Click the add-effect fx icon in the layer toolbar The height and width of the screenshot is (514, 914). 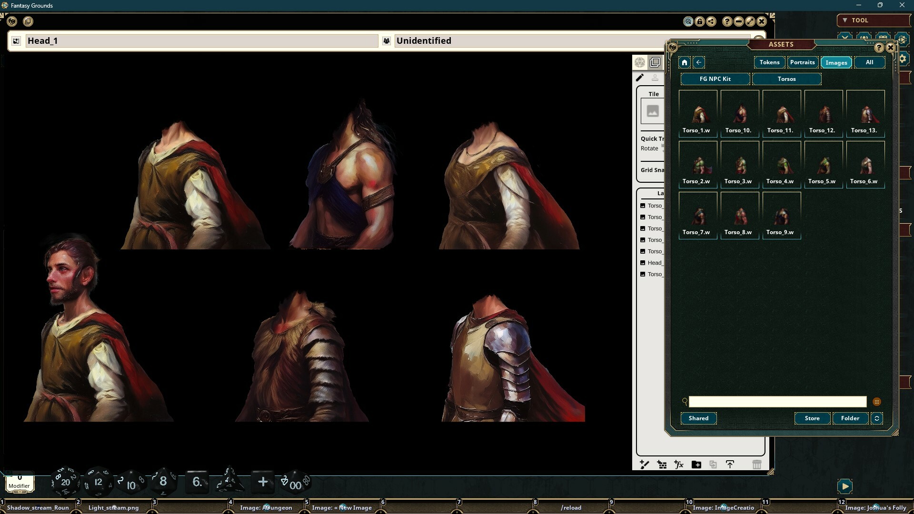(x=678, y=465)
